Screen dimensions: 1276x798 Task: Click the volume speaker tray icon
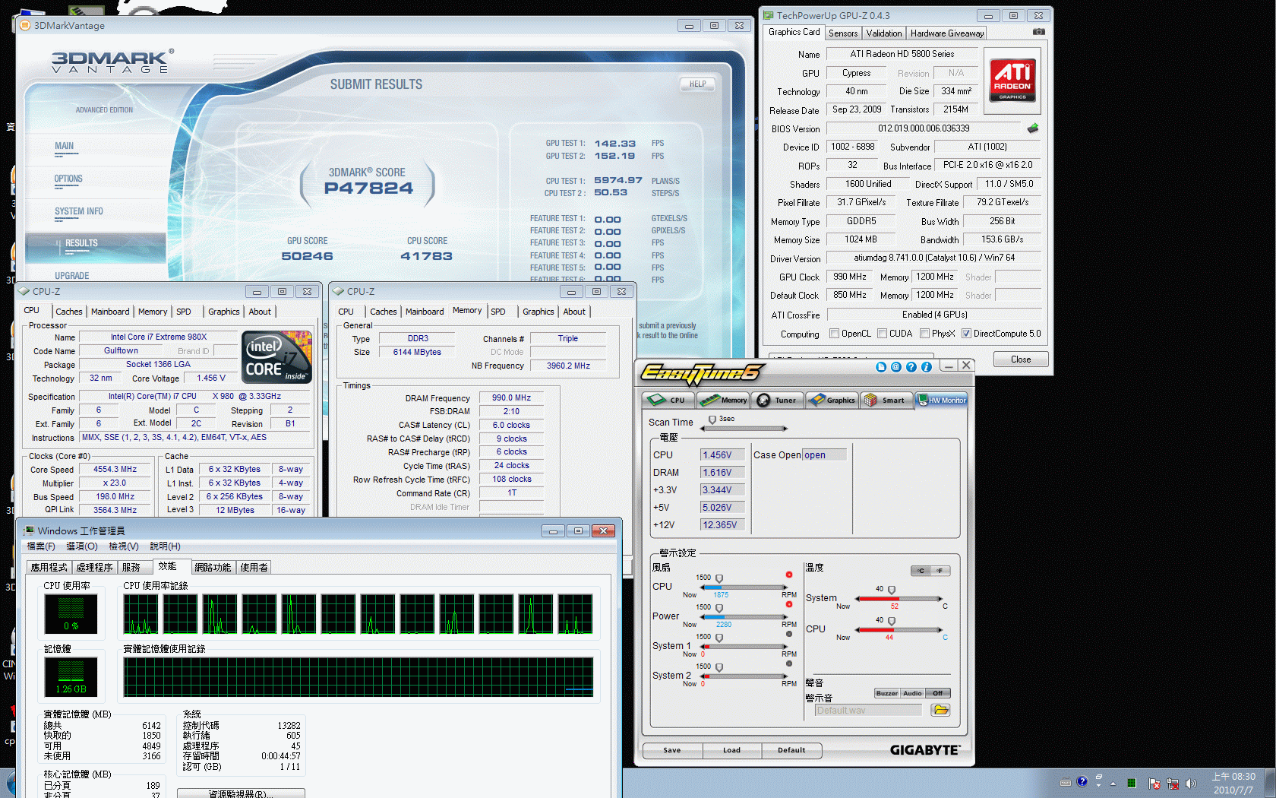[x=1190, y=784]
